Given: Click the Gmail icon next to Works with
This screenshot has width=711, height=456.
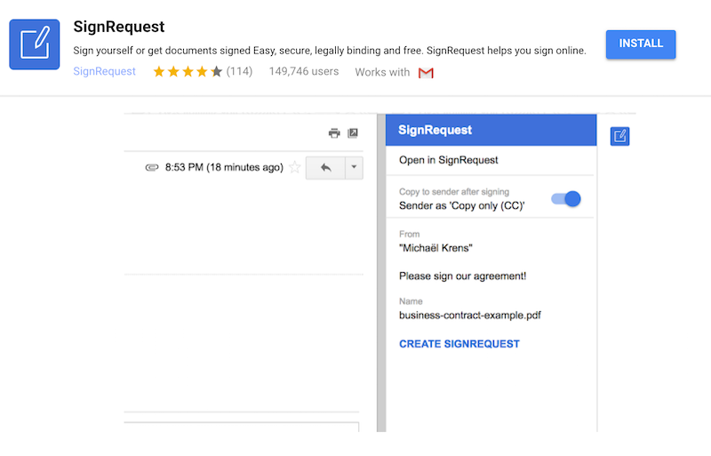Looking at the screenshot, I should click(426, 73).
